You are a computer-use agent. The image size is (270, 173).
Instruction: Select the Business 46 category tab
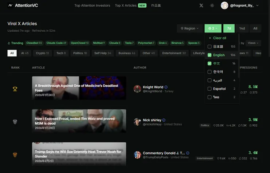127,53
